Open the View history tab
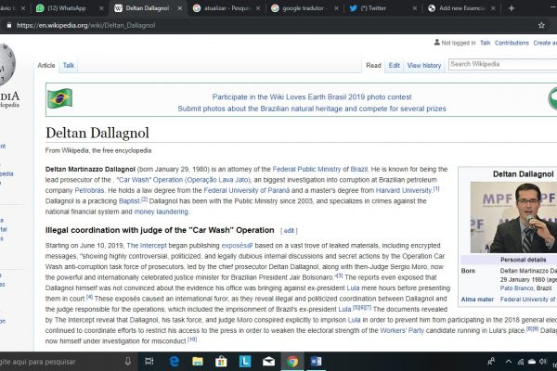Image resolution: width=557 pixels, height=371 pixels. pyautogui.click(x=424, y=65)
